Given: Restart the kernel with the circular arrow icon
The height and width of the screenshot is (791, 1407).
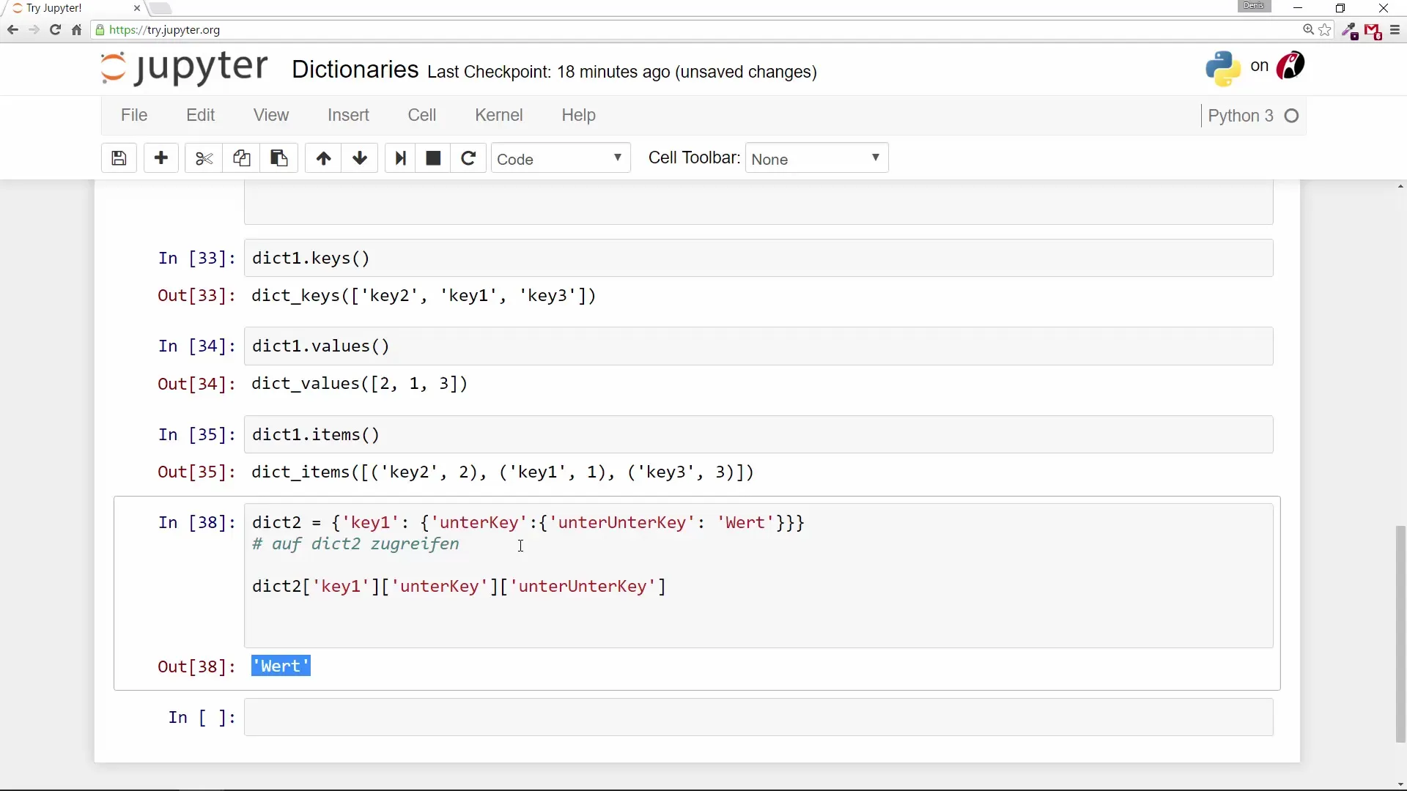Looking at the screenshot, I should [x=468, y=158].
